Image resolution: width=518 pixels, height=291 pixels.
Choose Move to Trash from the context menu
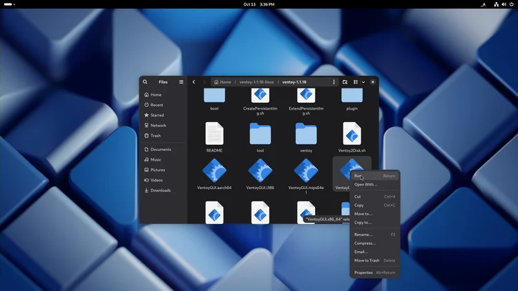pos(374,261)
